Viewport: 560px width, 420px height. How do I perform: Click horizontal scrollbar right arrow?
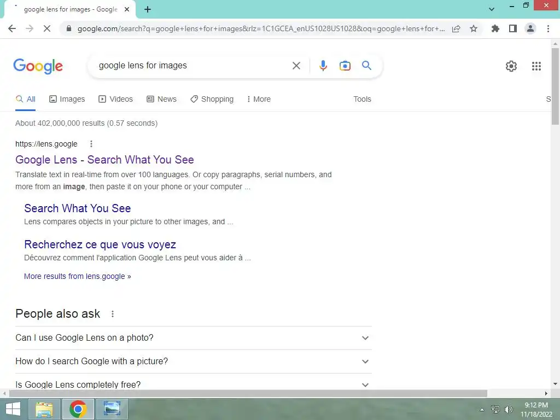[x=546, y=394]
